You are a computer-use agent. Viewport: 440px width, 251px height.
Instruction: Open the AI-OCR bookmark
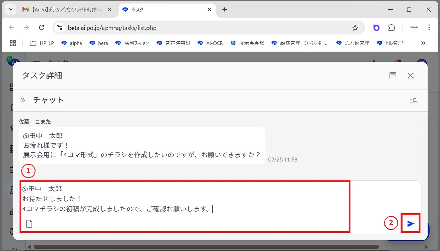(x=210, y=43)
